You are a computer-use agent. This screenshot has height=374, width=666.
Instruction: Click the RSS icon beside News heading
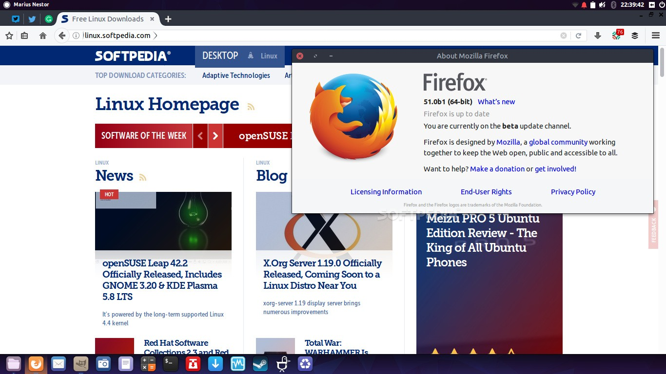(x=143, y=177)
